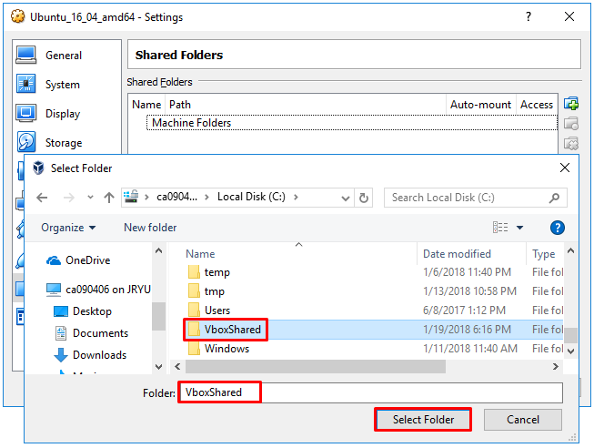Click ca0904... breadcrumb segment

click(x=176, y=197)
